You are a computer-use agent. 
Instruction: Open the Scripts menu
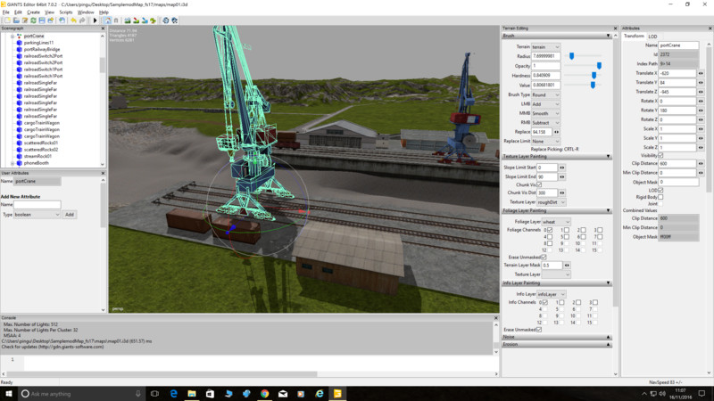tap(66, 12)
